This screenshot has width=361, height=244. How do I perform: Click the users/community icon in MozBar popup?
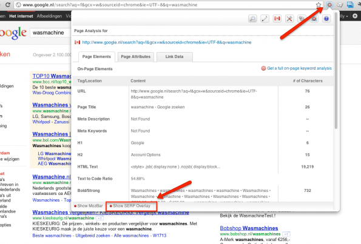(x=302, y=18)
